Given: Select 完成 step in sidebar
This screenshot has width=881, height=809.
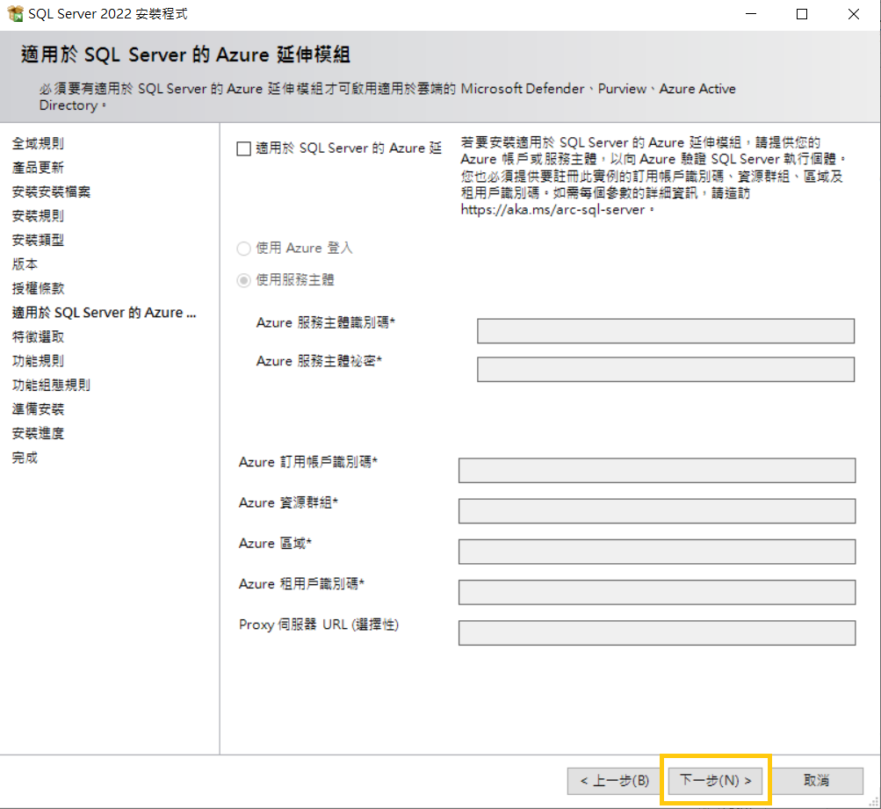Looking at the screenshot, I should click(x=25, y=458).
